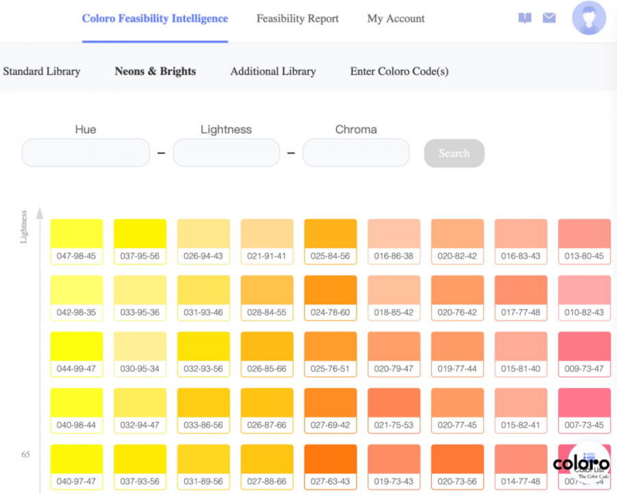Choose swatch 032-93-56
The image size is (617, 494).
204,354
